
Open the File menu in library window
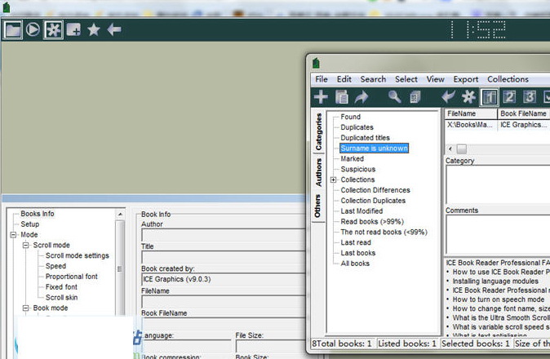322,79
